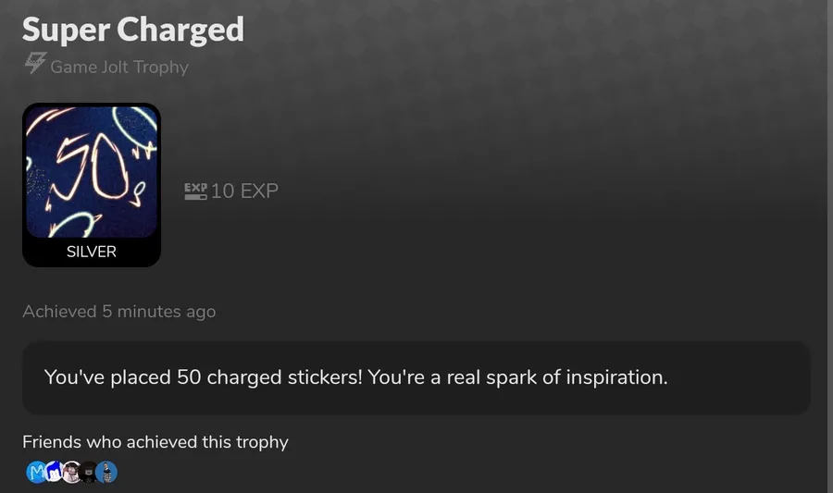Click the Super Charged trophy title

click(133, 29)
